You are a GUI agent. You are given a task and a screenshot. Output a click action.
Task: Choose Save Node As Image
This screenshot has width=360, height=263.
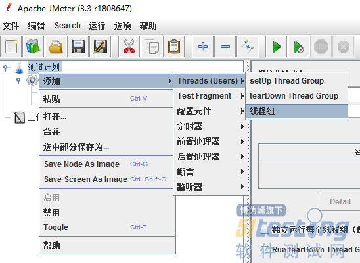[x=106, y=164]
